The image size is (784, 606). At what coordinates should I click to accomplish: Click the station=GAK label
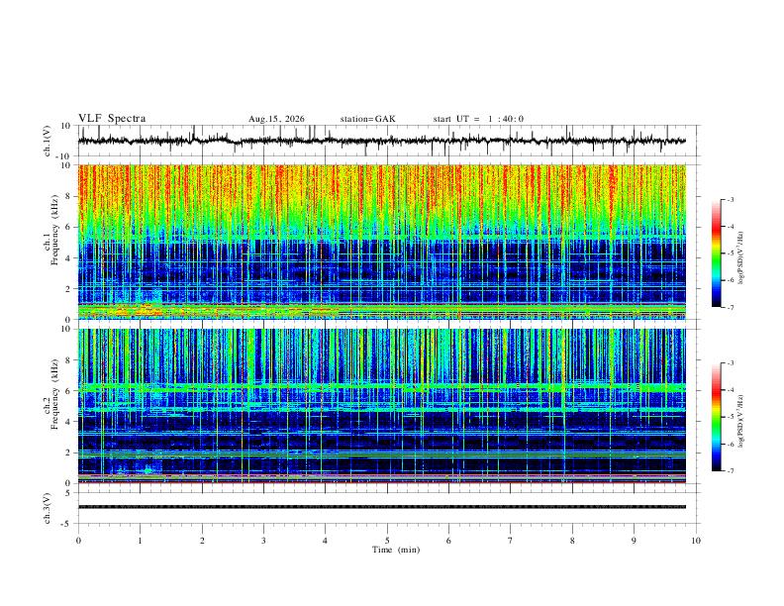(367, 119)
